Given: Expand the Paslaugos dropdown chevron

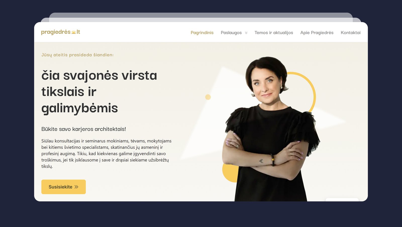Looking at the screenshot, I should [x=246, y=33].
